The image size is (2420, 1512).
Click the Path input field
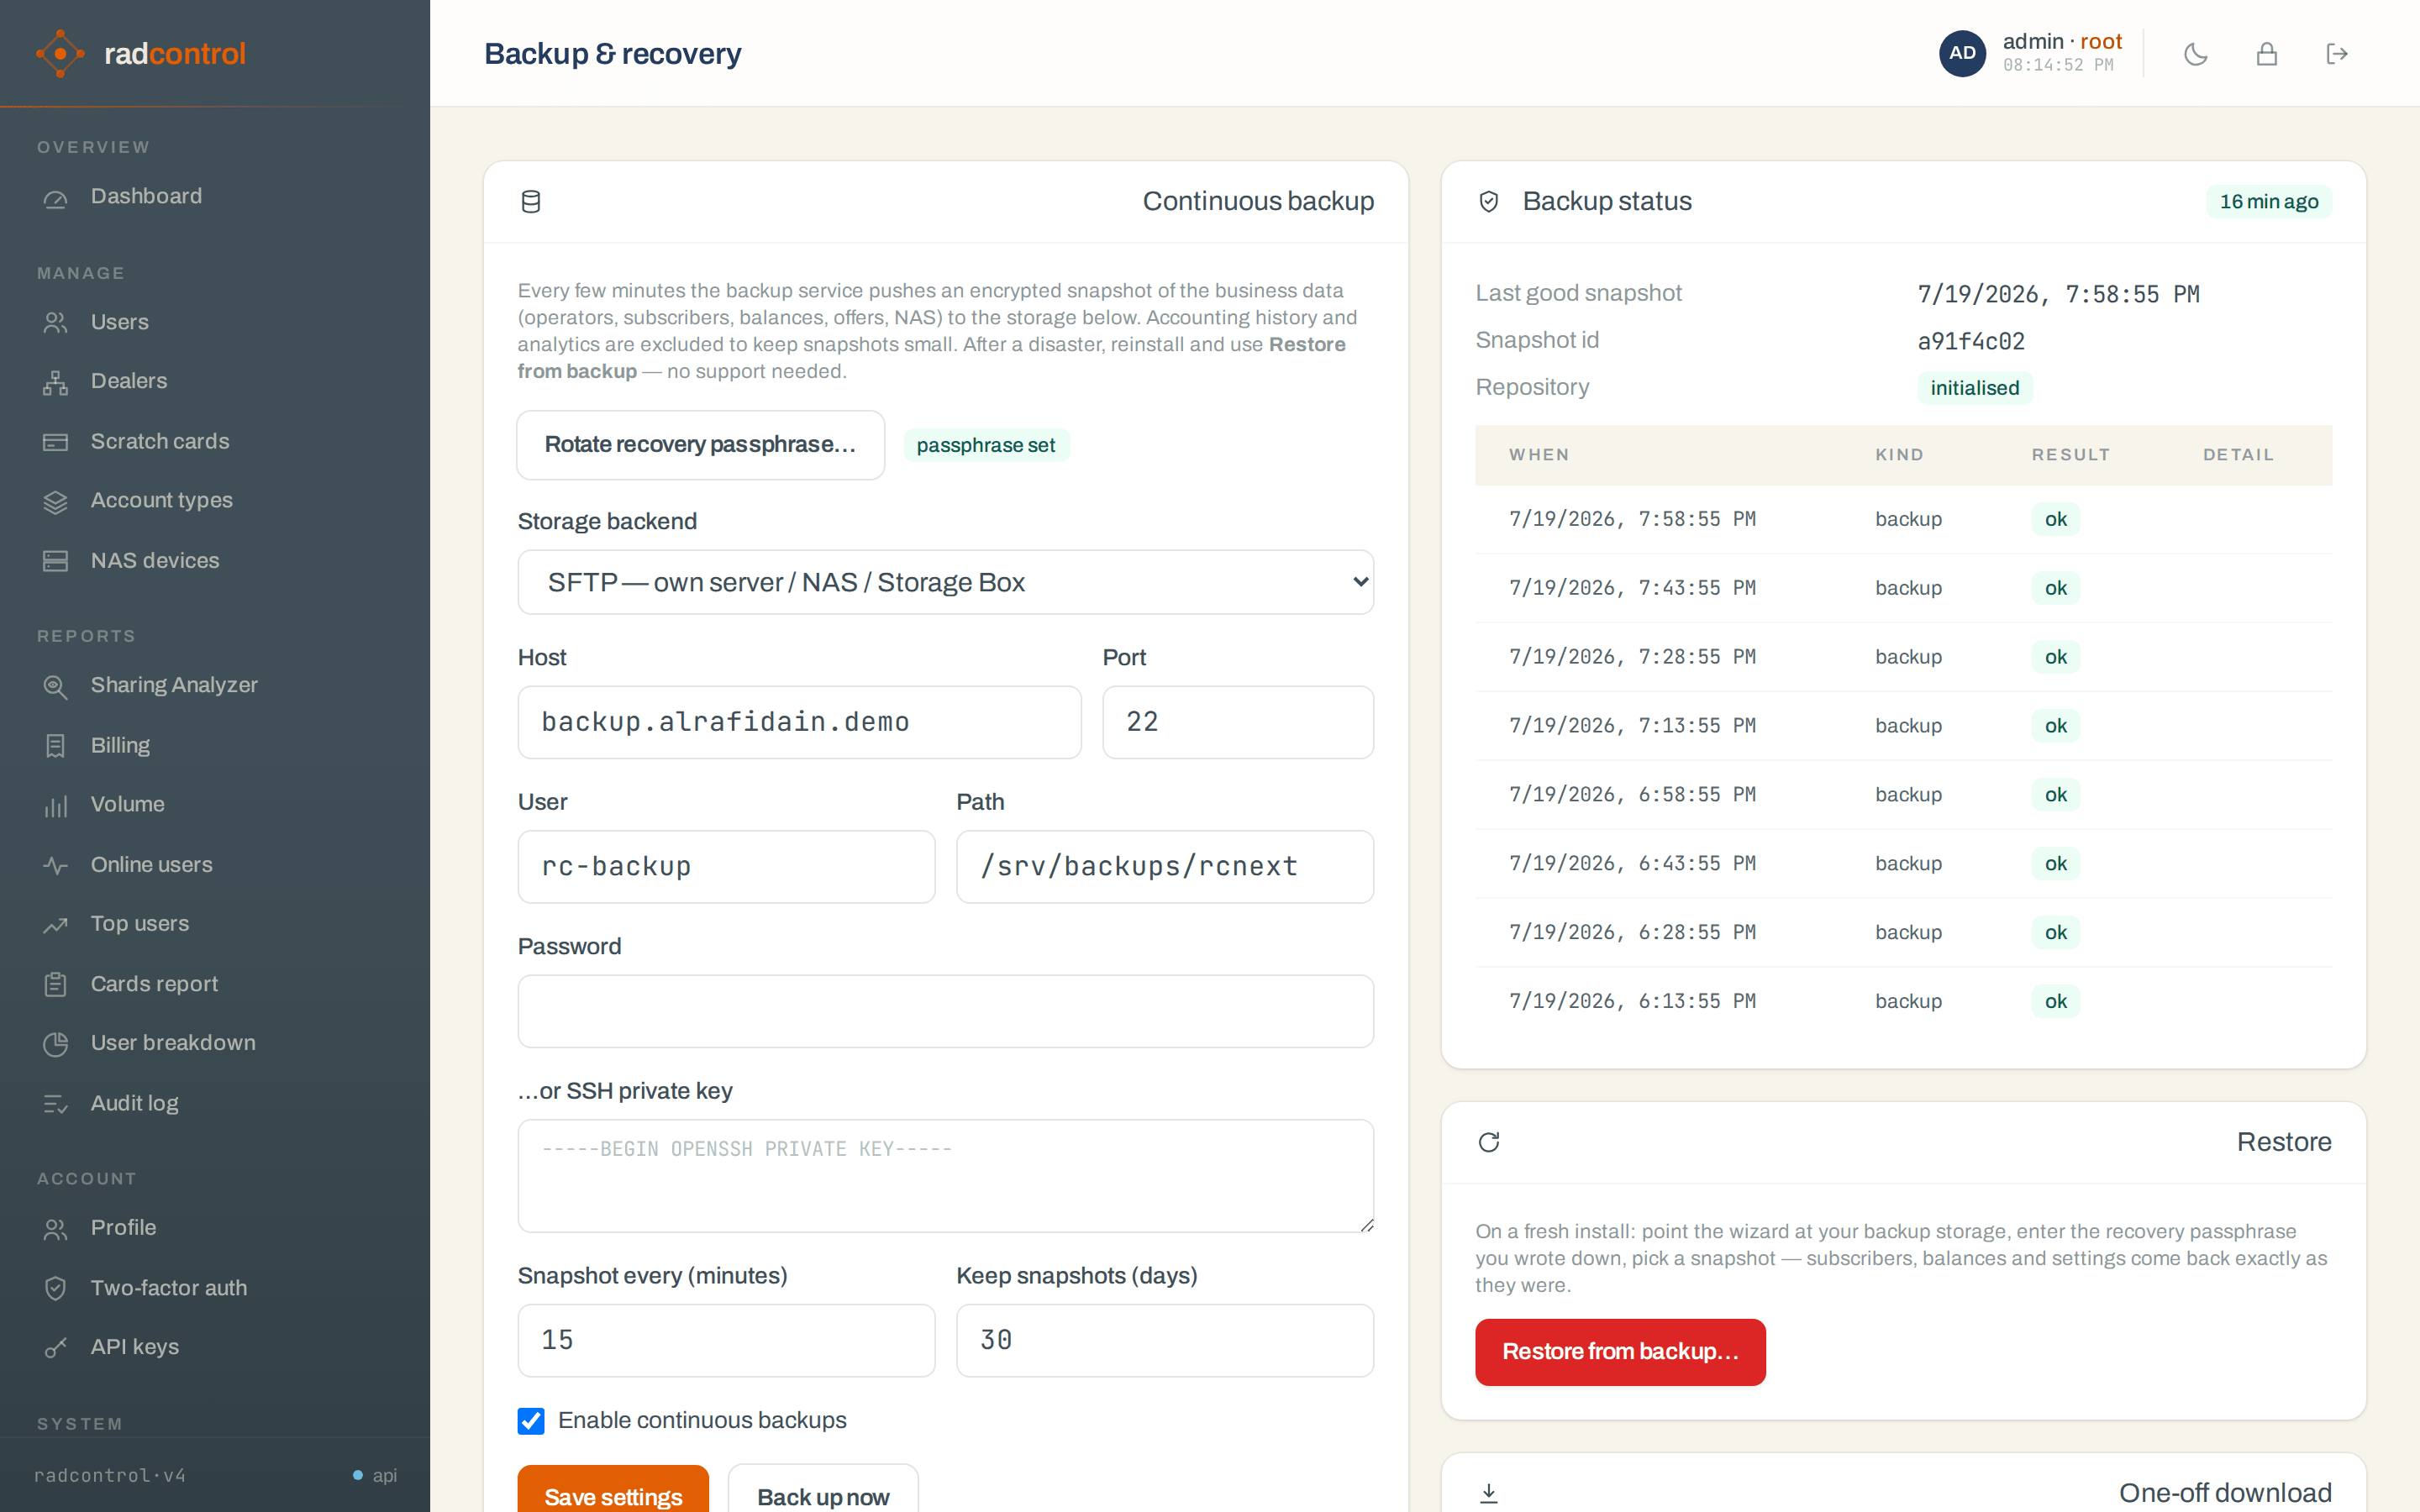click(1165, 867)
